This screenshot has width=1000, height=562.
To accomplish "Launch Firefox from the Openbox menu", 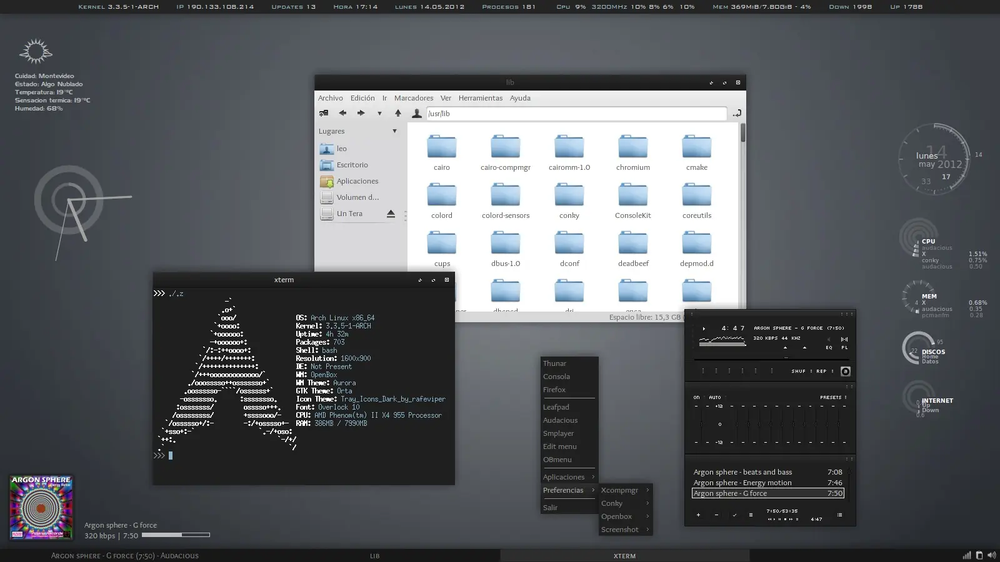I will [x=569, y=390].
